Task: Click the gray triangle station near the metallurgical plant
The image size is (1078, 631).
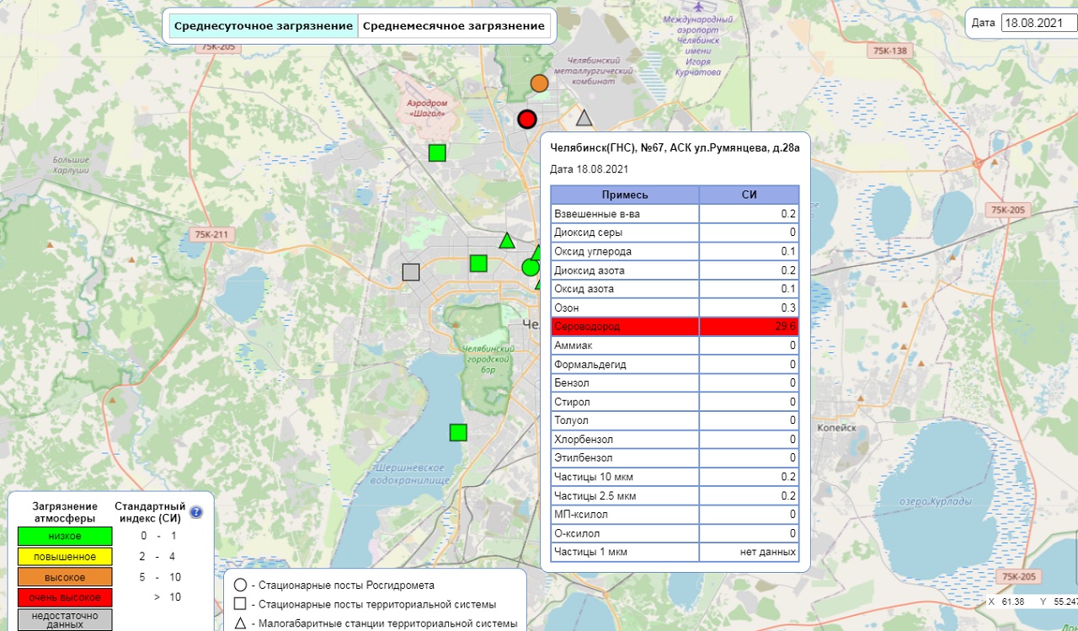Action: (x=584, y=118)
